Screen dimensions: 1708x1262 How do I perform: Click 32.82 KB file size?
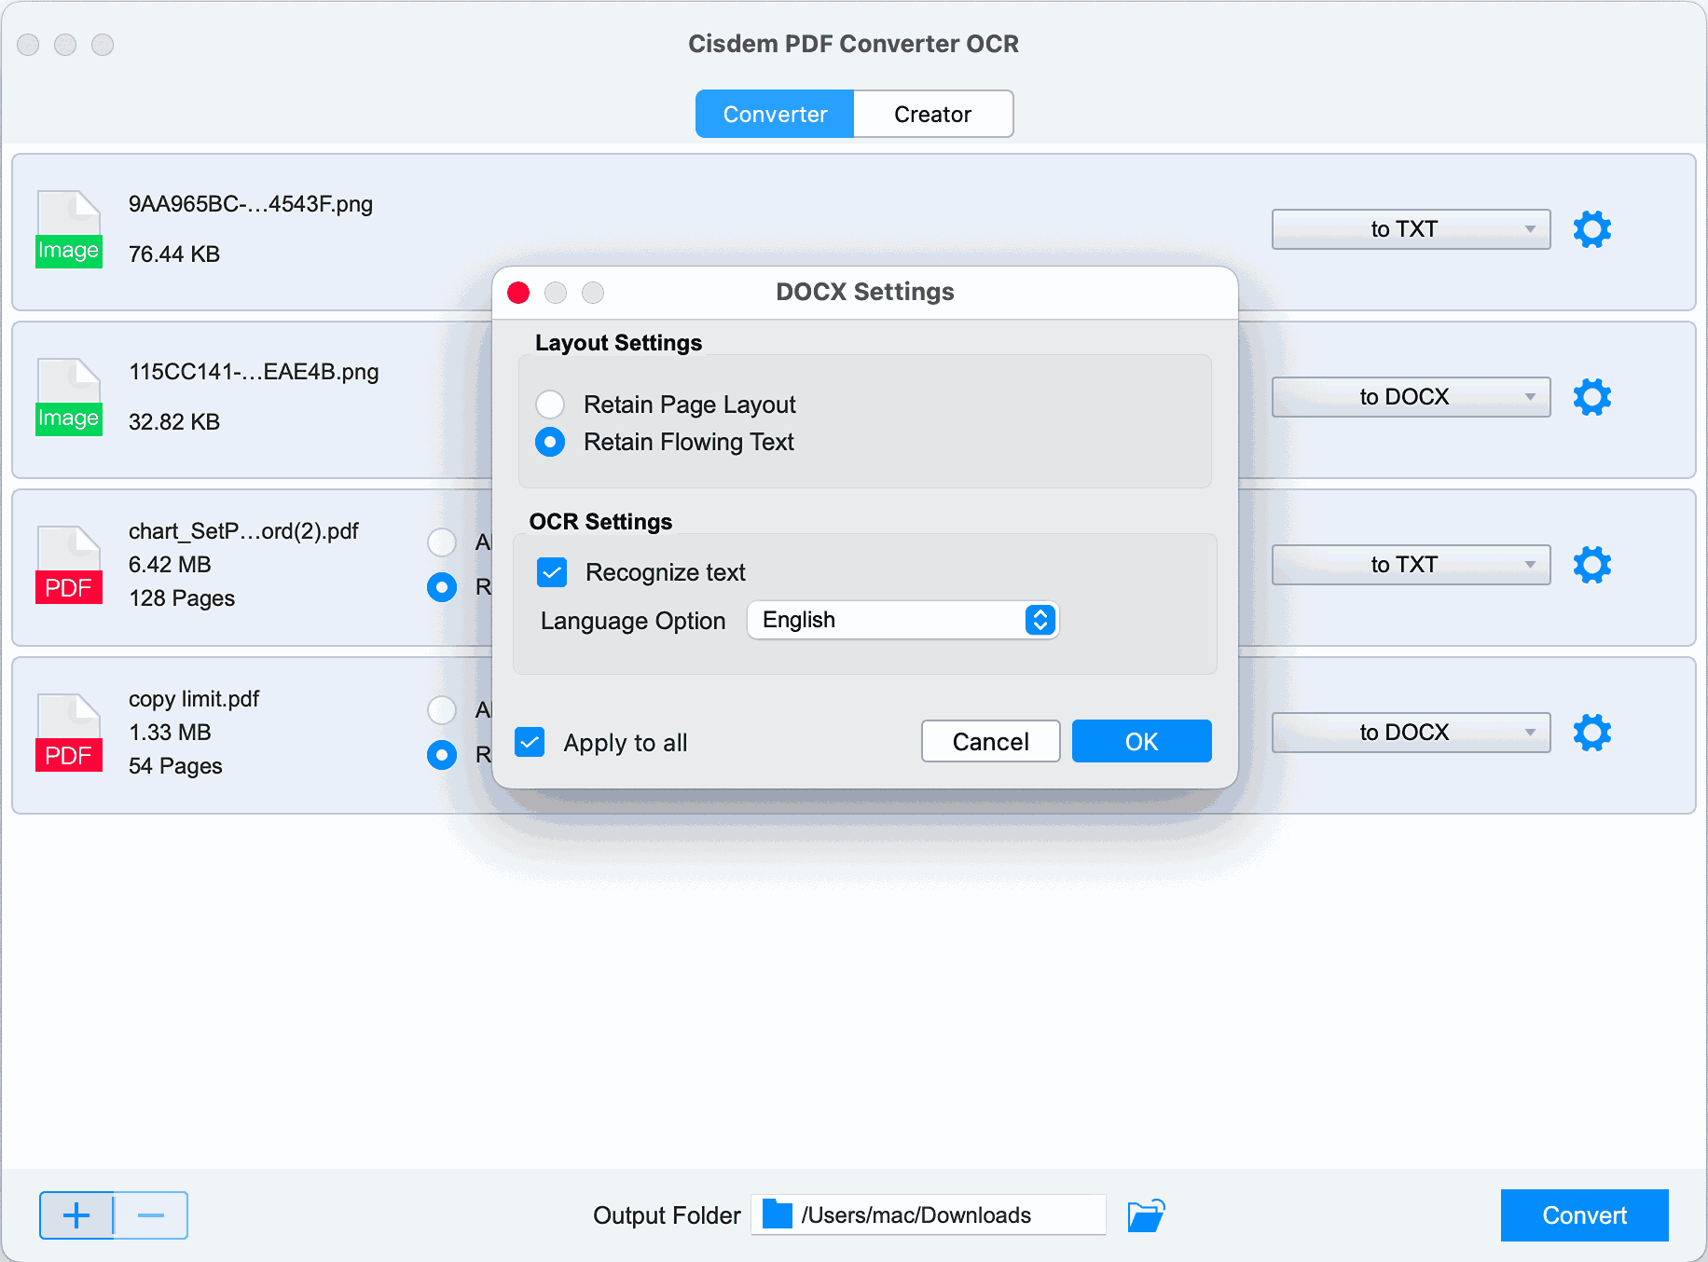(x=174, y=422)
